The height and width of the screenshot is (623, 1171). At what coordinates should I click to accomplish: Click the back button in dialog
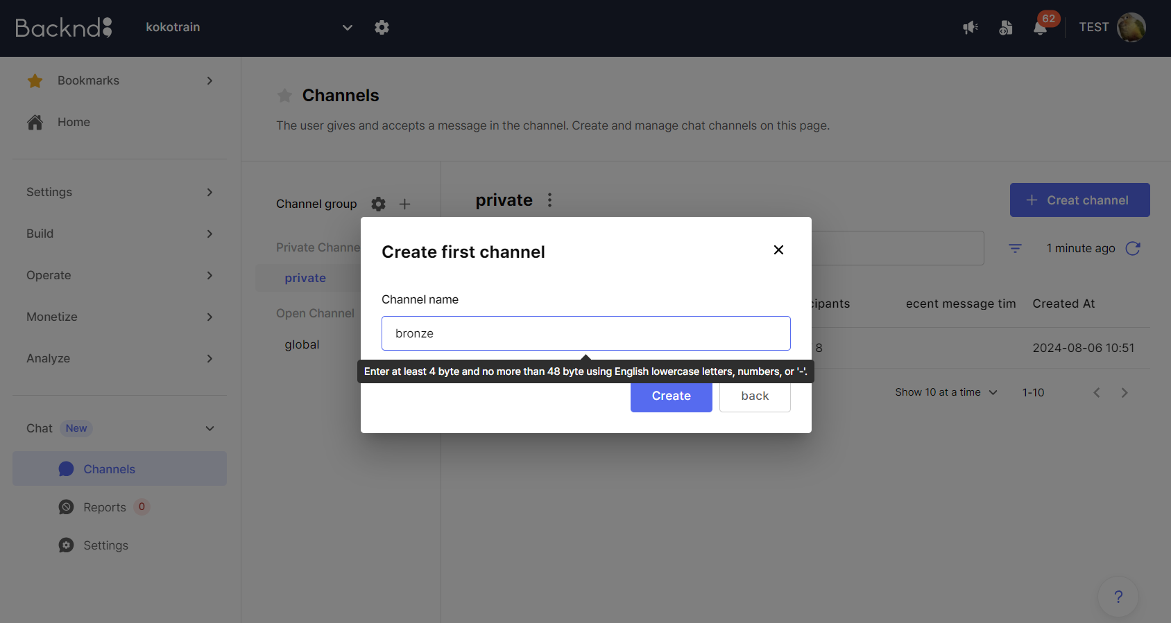click(x=755, y=396)
